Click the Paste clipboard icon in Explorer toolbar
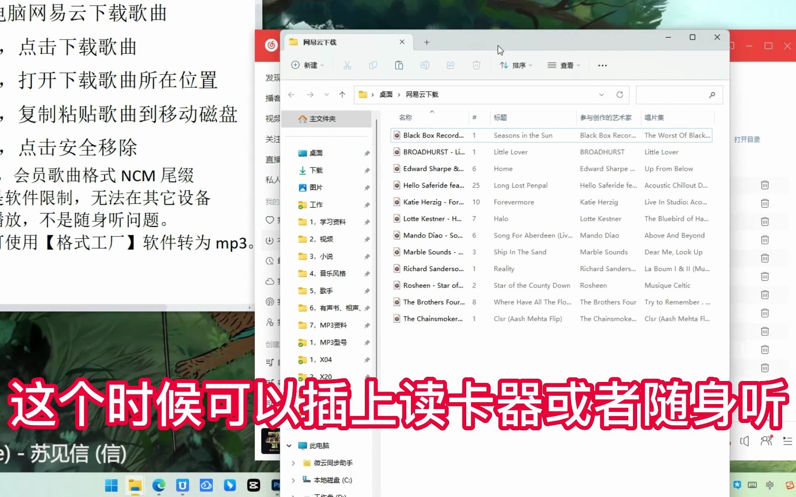 tap(399, 65)
